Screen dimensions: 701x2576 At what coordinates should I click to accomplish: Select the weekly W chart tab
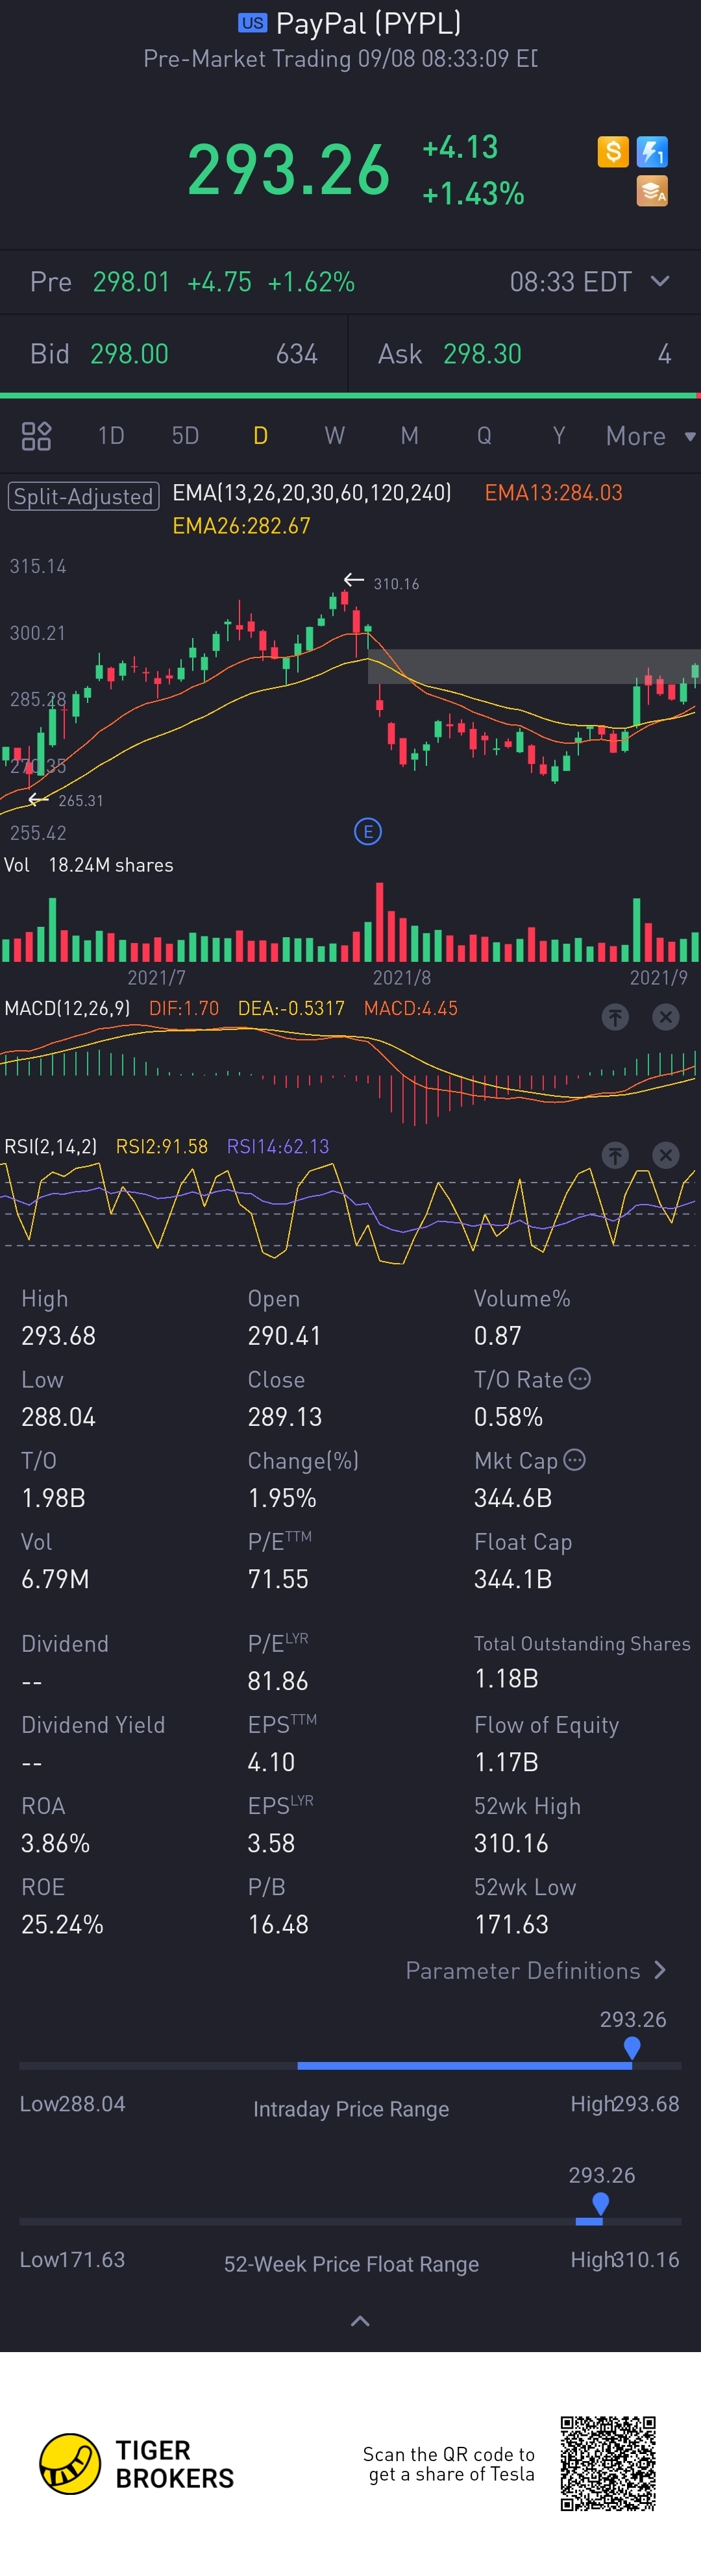tap(335, 436)
